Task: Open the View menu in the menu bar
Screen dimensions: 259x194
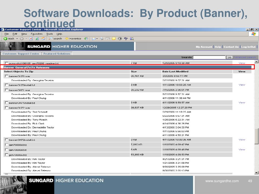Action: coord(24,34)
